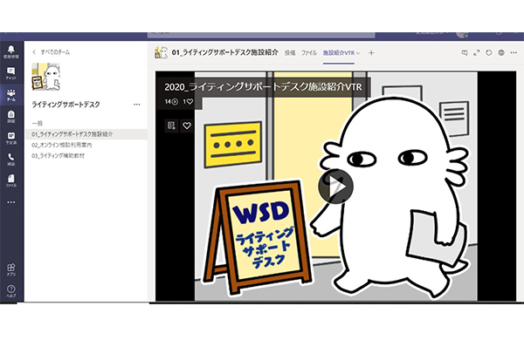Screen dimensions: 524x340
Task: Expand the 施設紹介VTR tab dropdown arrow
Action: coord(359,53)
